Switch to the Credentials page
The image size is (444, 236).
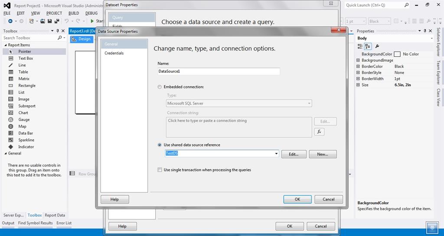(114, 53)
